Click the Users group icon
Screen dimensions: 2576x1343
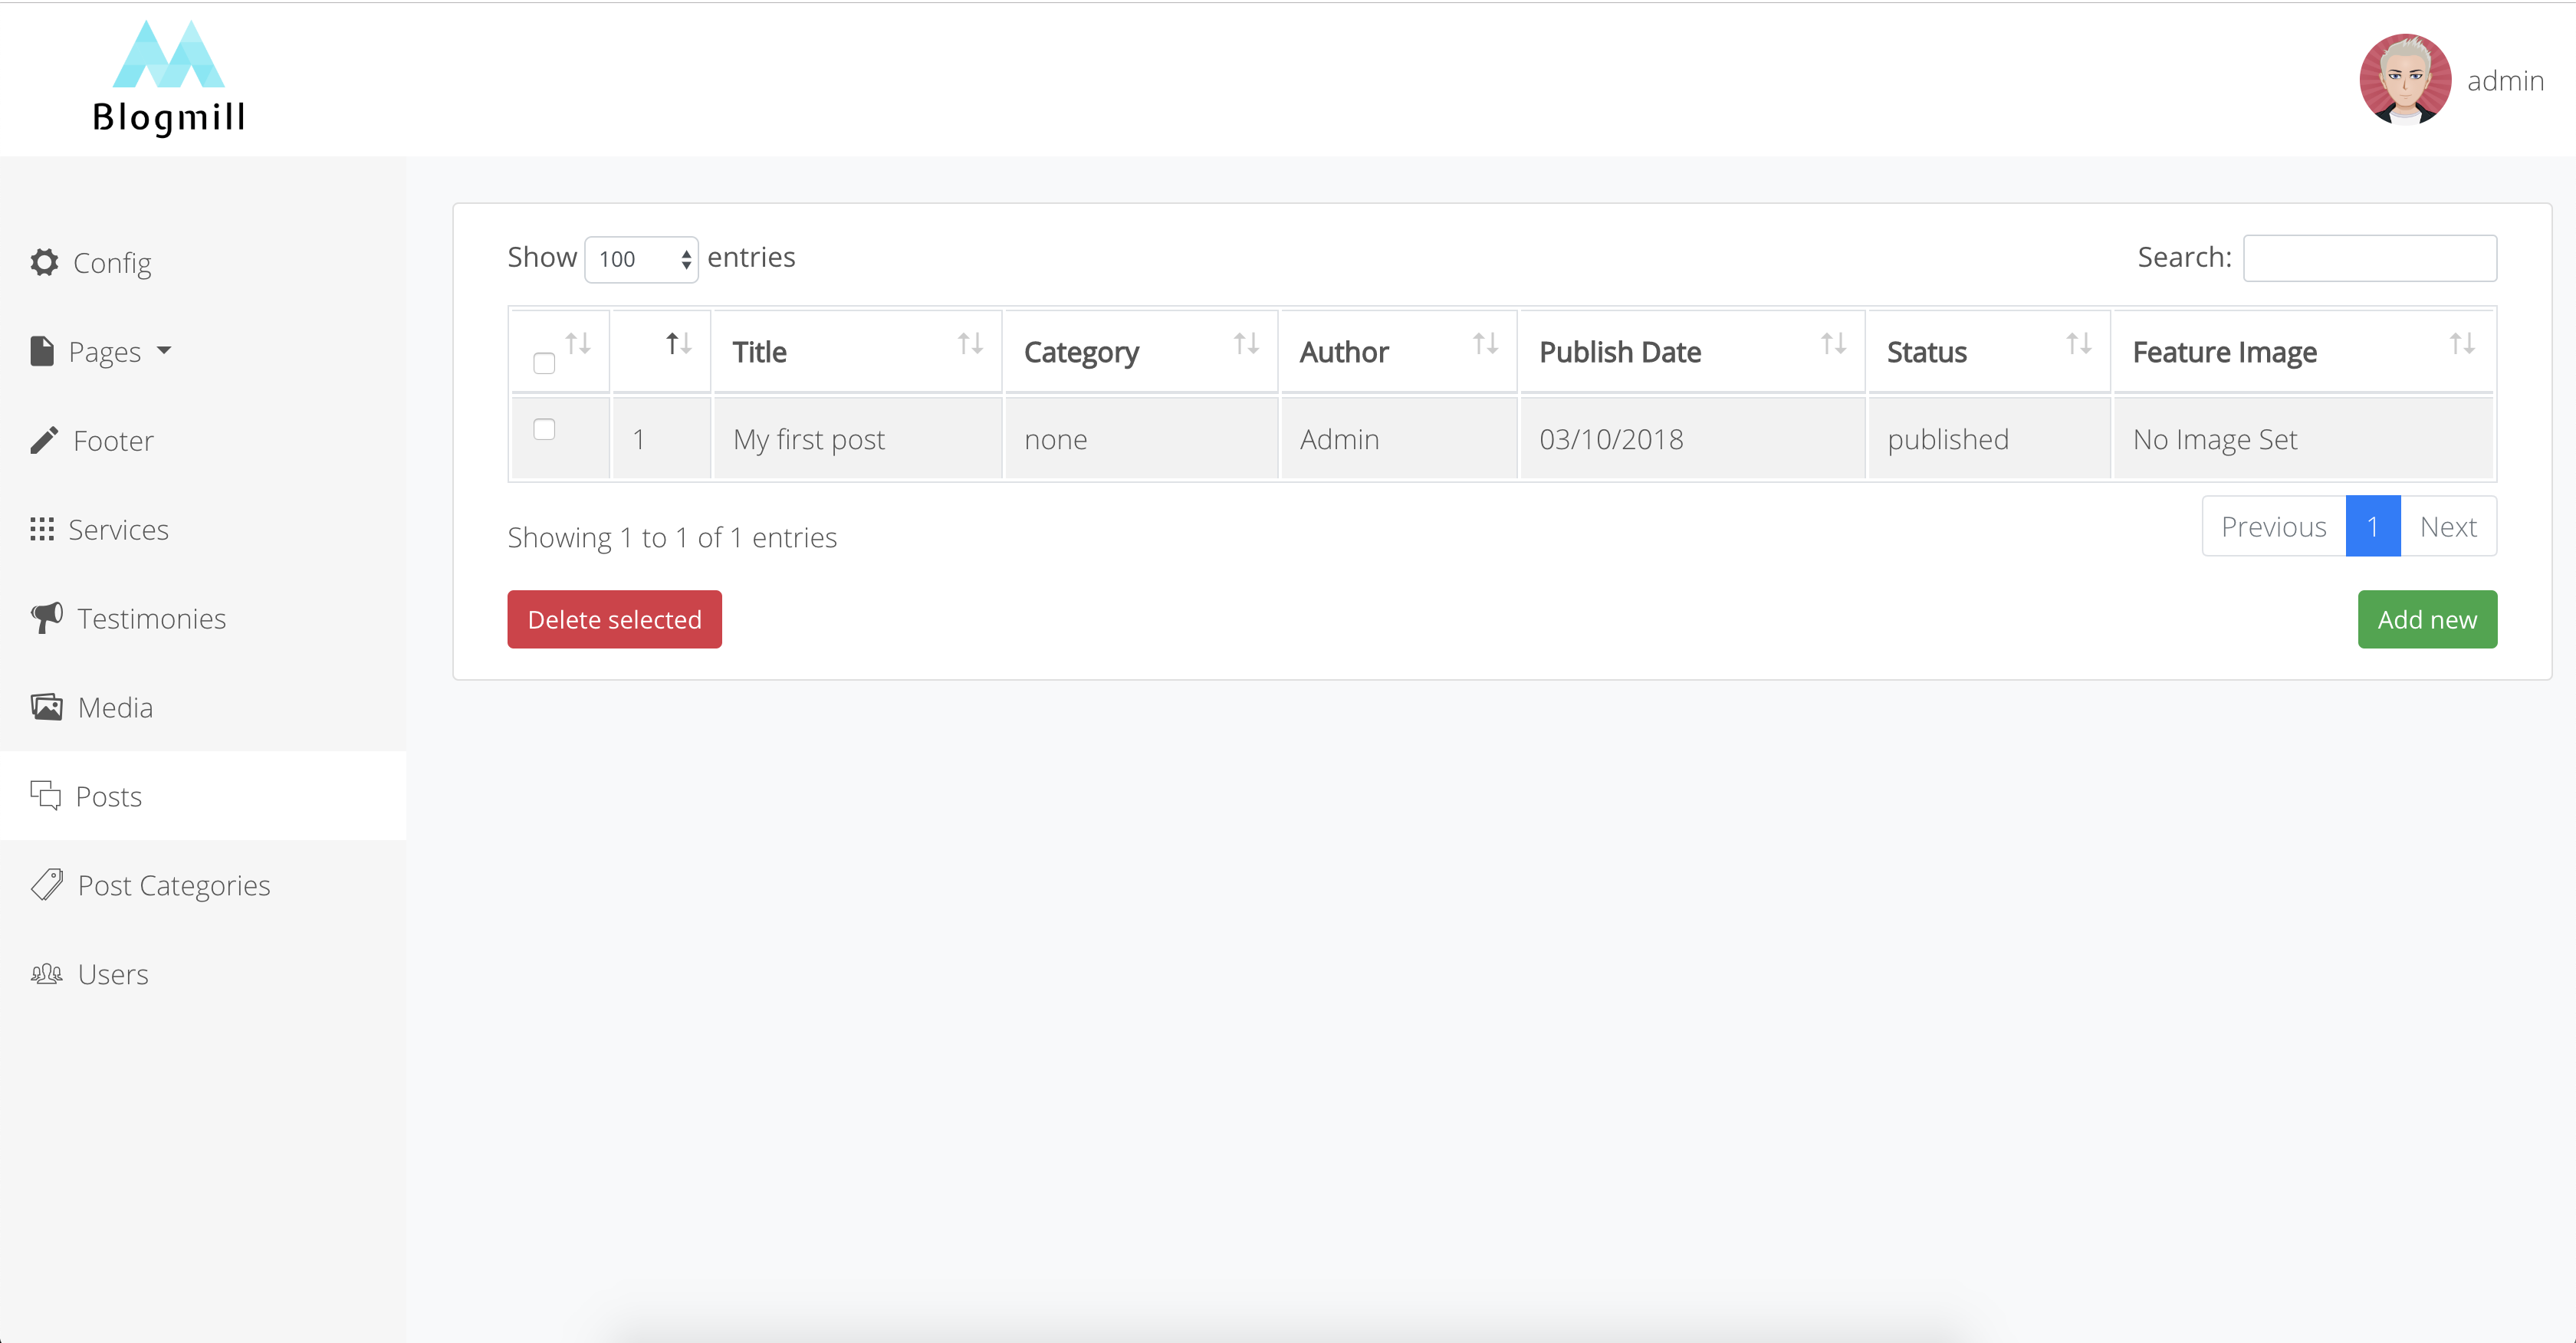click(46, 974)
